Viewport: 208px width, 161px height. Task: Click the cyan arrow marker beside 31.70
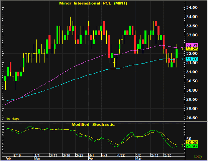pos(183,59)
